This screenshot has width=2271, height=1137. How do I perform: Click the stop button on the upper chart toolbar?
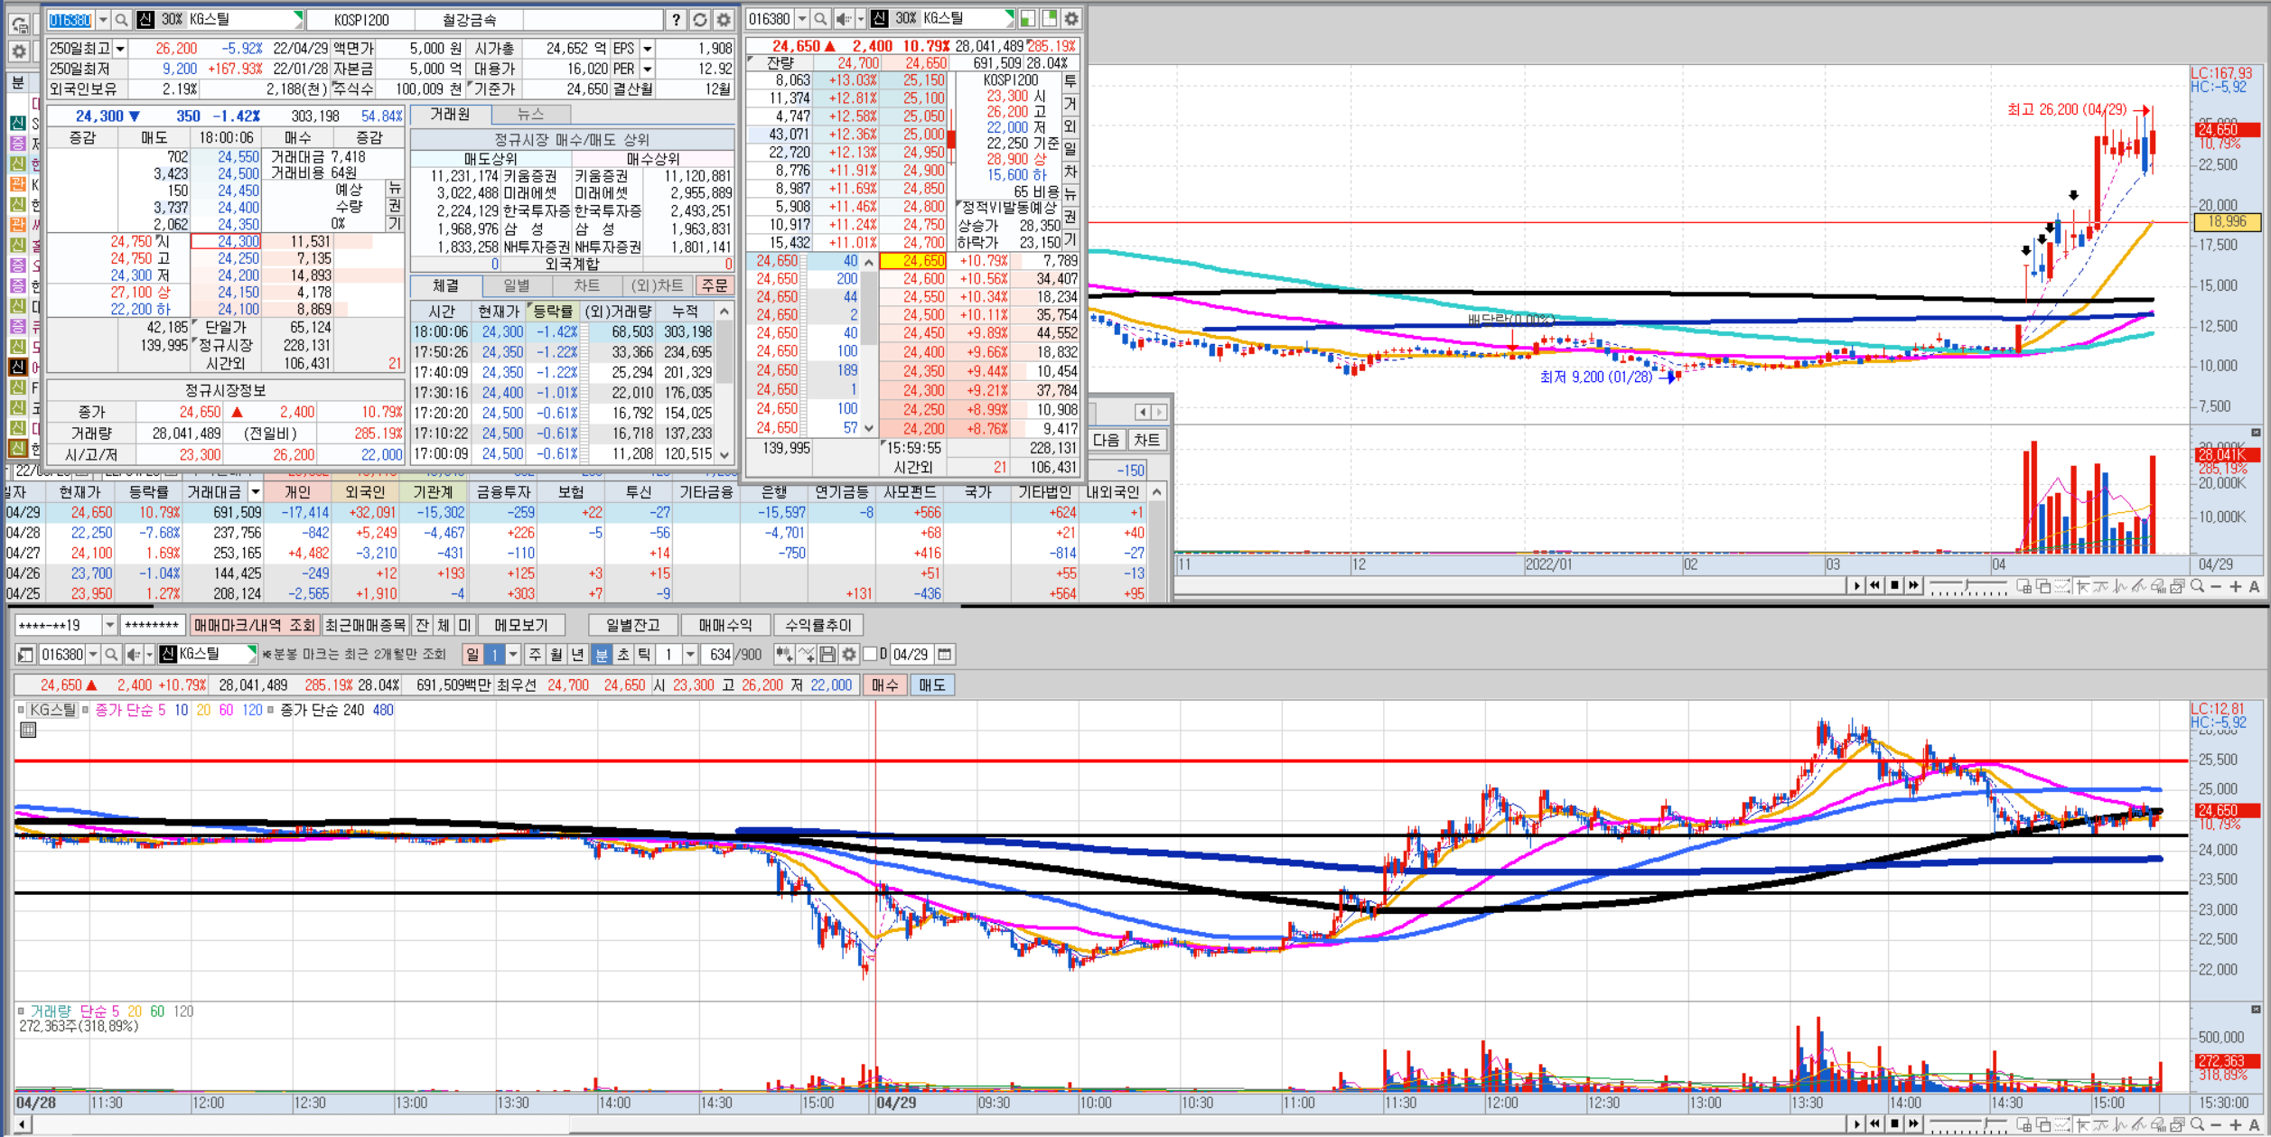tap(1894, 586)
